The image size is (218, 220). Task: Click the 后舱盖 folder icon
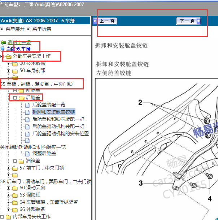pyautogui.click(x=21, y=98)
